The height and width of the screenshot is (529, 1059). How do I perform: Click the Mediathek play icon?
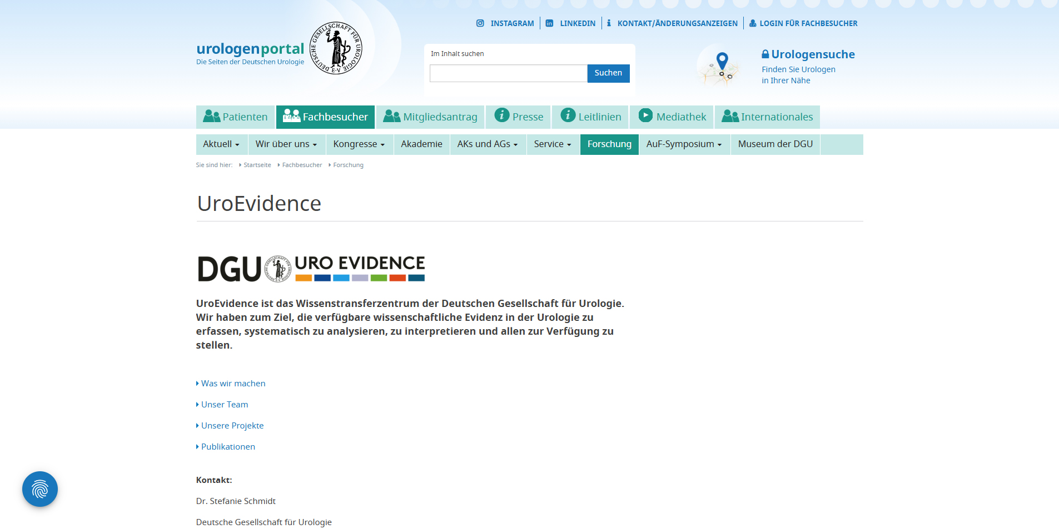click(x=645, y=115)
